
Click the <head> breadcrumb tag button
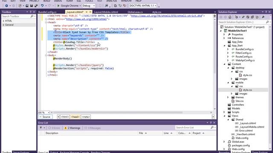coord(75,117)
